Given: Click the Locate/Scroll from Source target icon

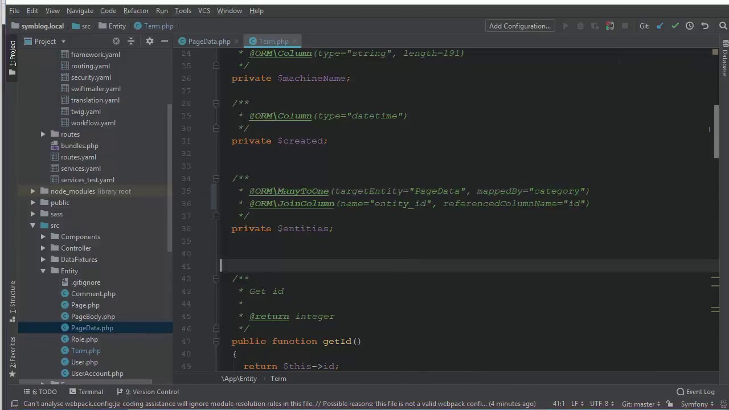Looking at the screenshot, I should point(116,41).
